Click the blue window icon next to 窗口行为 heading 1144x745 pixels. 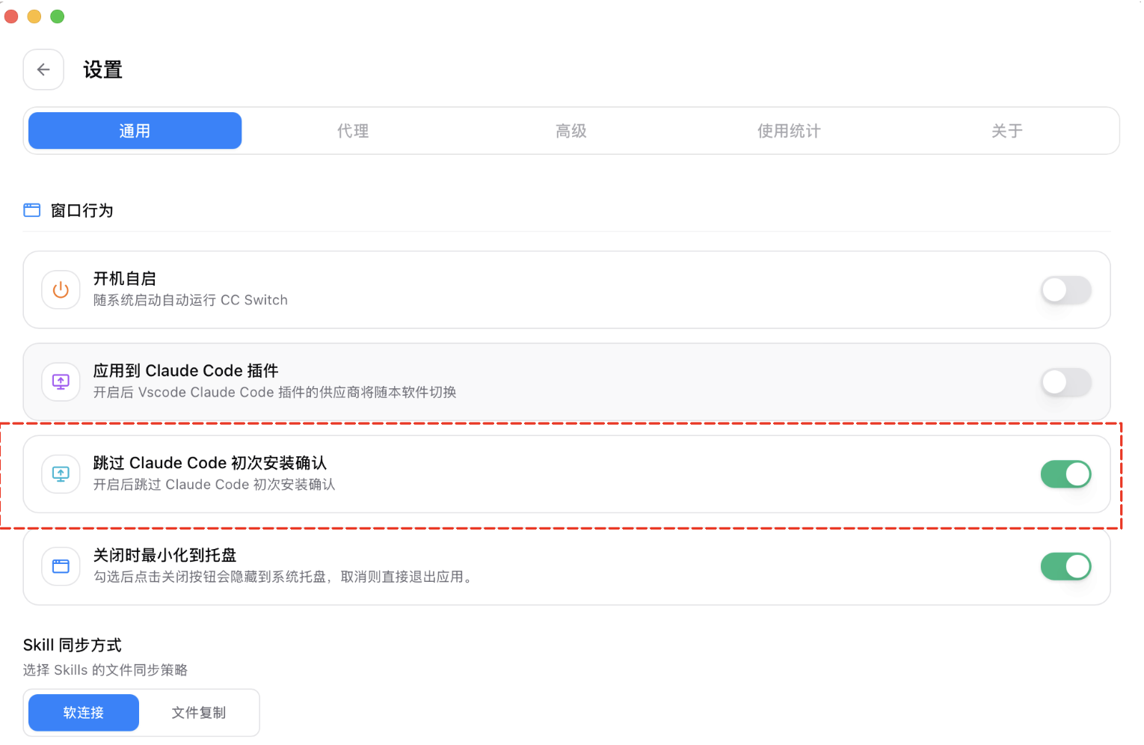coord(32,210)
